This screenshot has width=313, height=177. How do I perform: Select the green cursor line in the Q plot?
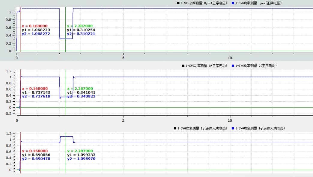point(66,81)
